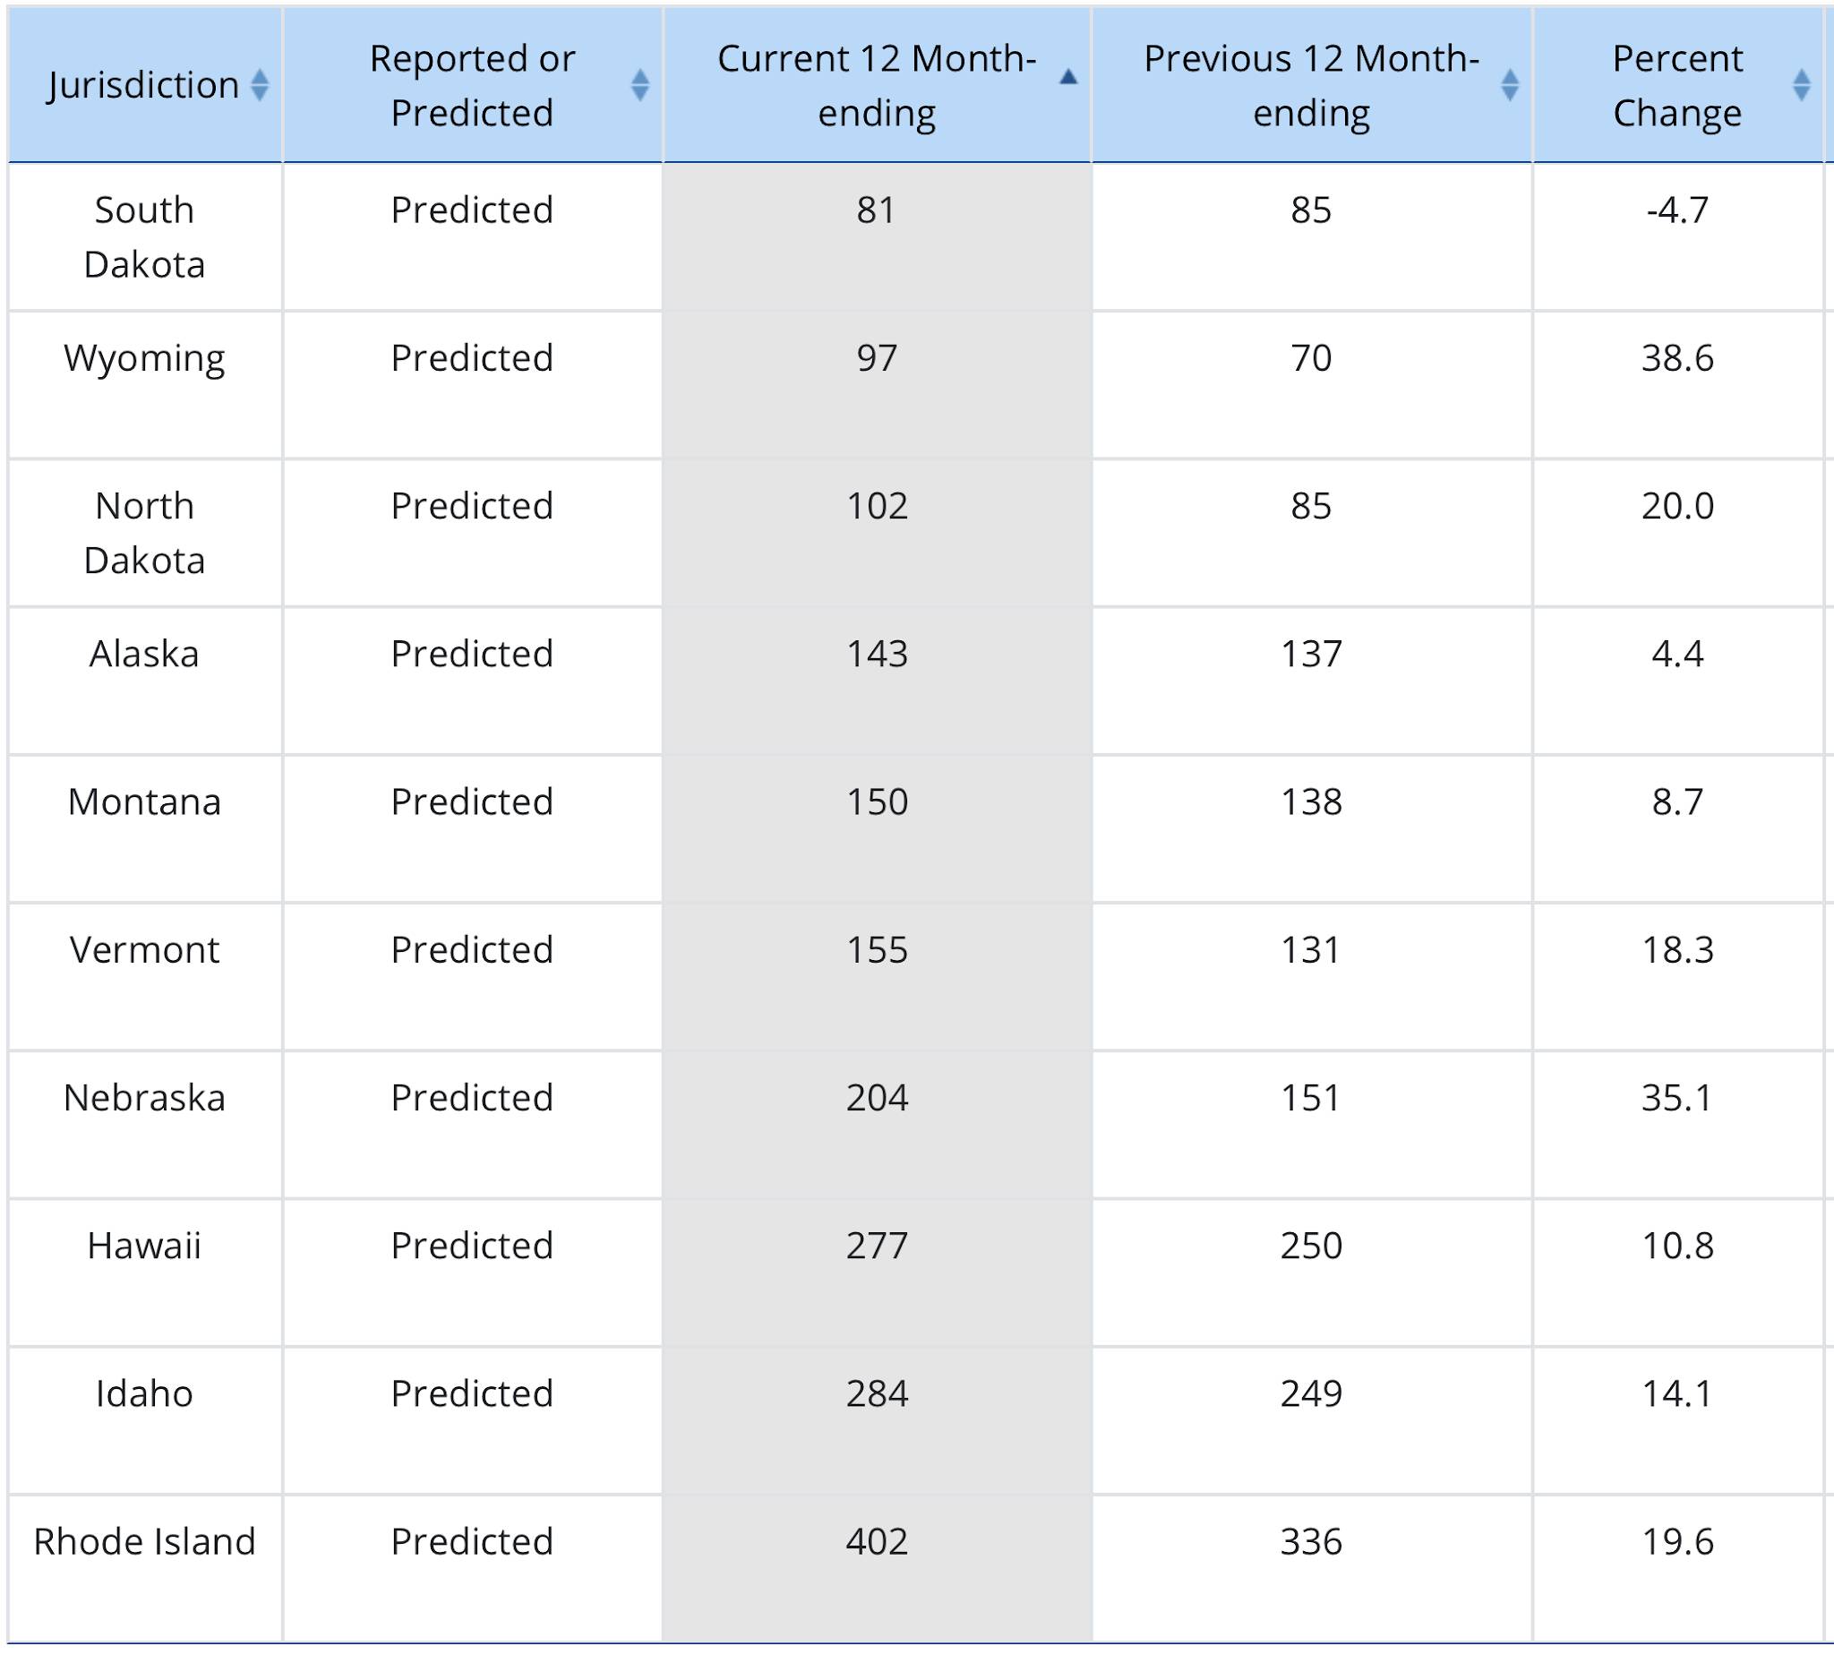Sort by Percent Change arrows
Screen dimensions: 1834x1654
click(1801, 85)
